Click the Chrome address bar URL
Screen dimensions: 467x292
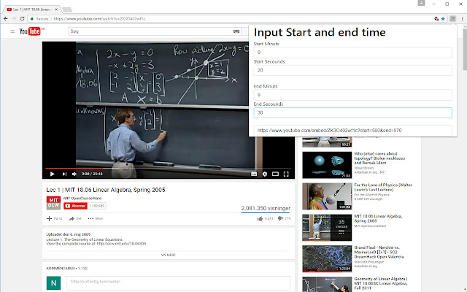99,19
